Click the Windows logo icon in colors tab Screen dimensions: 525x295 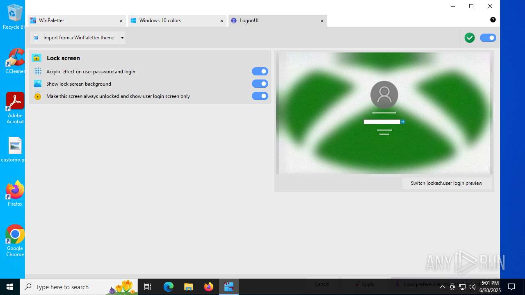click(133, 20)
